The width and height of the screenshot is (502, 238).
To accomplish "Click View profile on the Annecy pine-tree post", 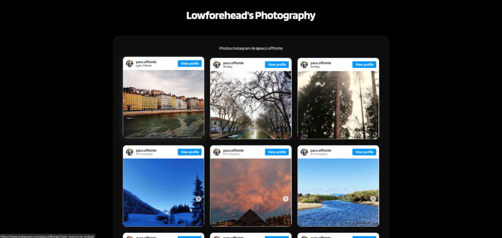I will [x=364, y=65].
